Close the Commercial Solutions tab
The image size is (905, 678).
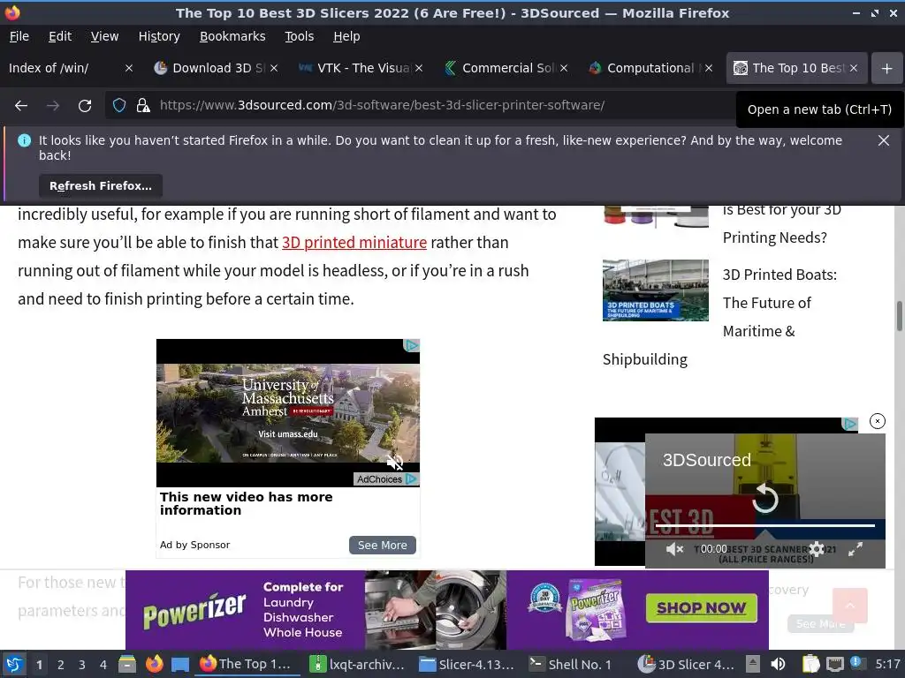pos(564,68)
